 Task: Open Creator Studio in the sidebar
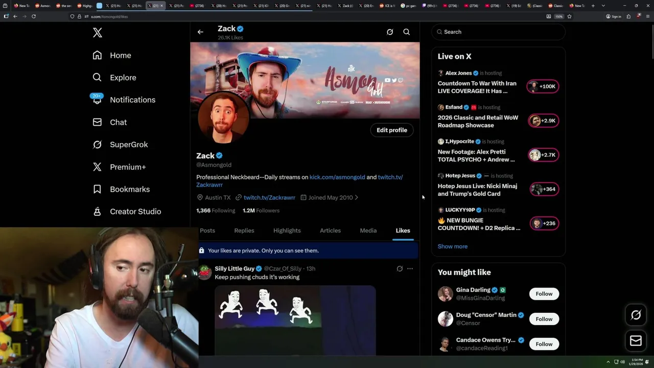tap(127, 212)
